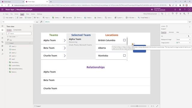Click the fill color picker icon
This screenshot has width=192, height=108.
click(189, 36)
